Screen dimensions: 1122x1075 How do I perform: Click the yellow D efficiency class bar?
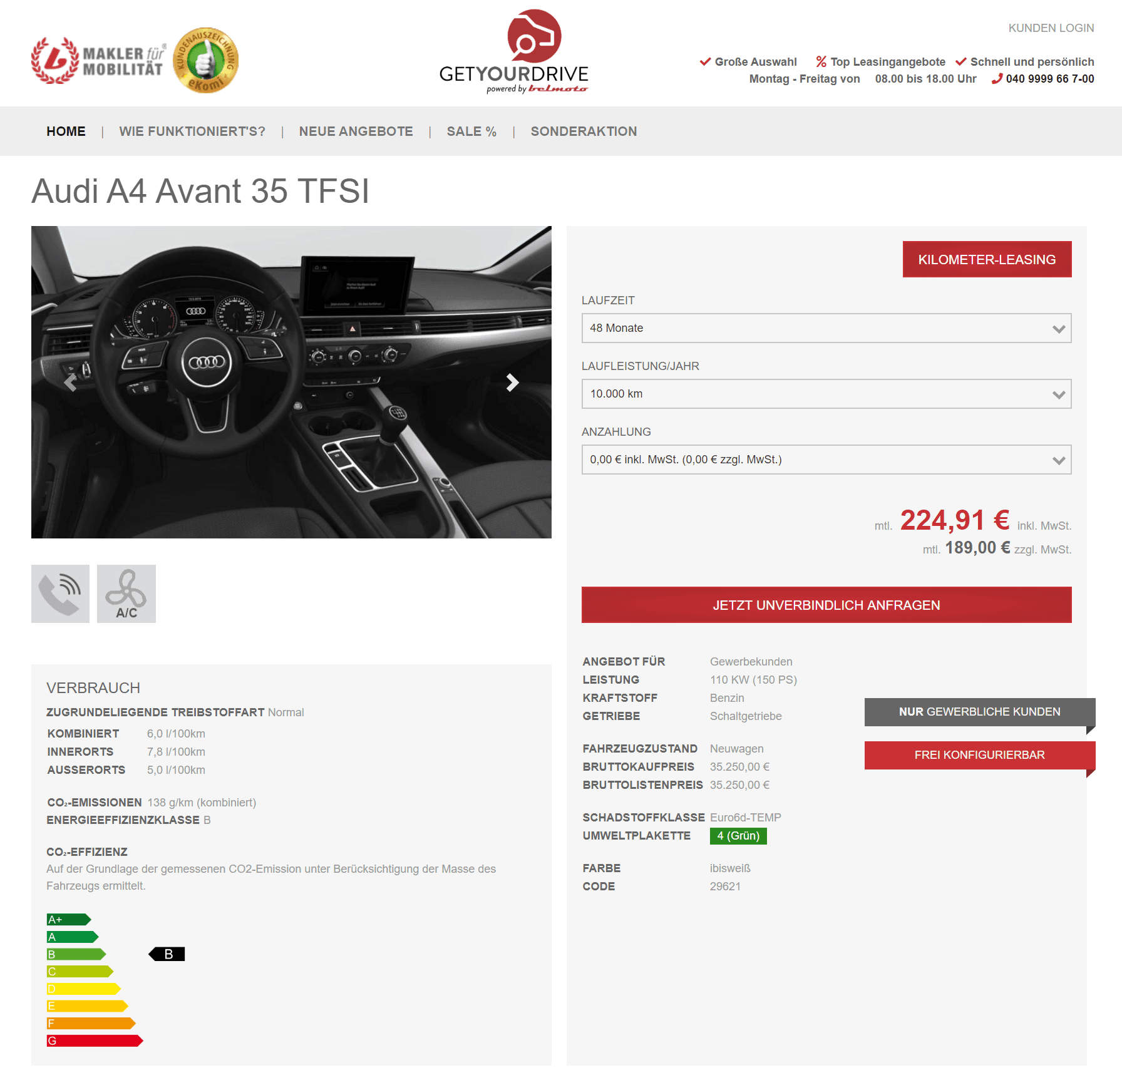83,989
